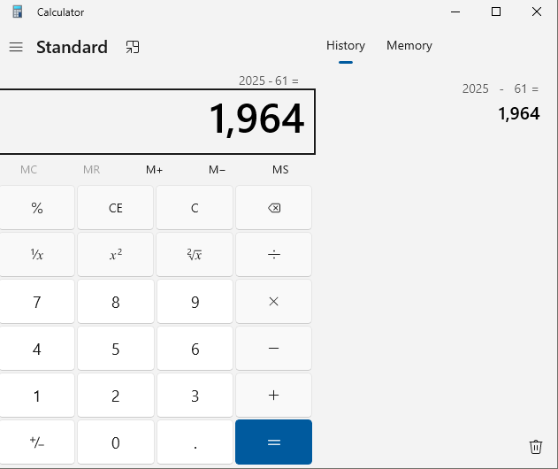The height and width of the screenshot is (469, 558).
Task: Switch to the Memory tab
Action: (x=409, y=46)
